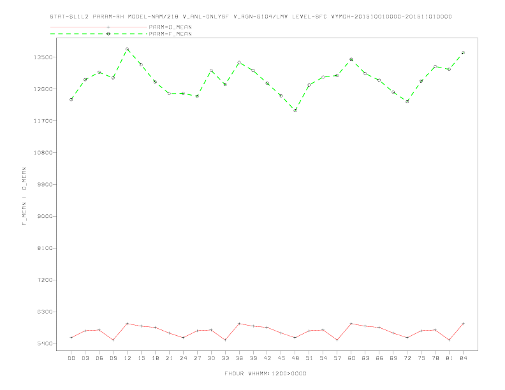Click the x-axis label 72
The height and width of the screenshot is (390, 505).
[x=407, y=358]
